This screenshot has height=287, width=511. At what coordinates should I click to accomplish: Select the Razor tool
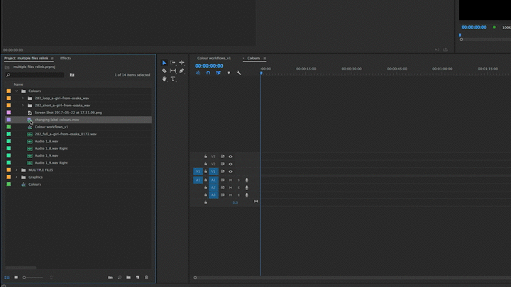[x=164, y=71]
